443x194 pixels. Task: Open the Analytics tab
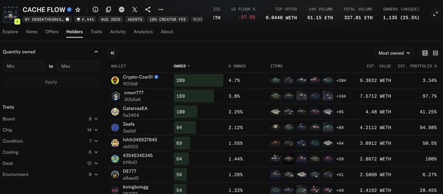143,32
